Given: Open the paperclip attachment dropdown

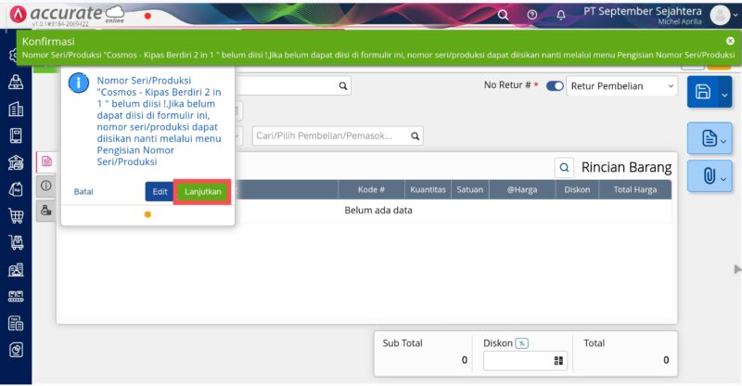Looking at the screenshot, I should (x=723, y=174).
